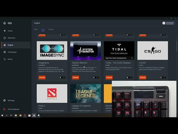Open File Explorer from taskbar
Screen dimensions: 178x134
click(16, 115)
